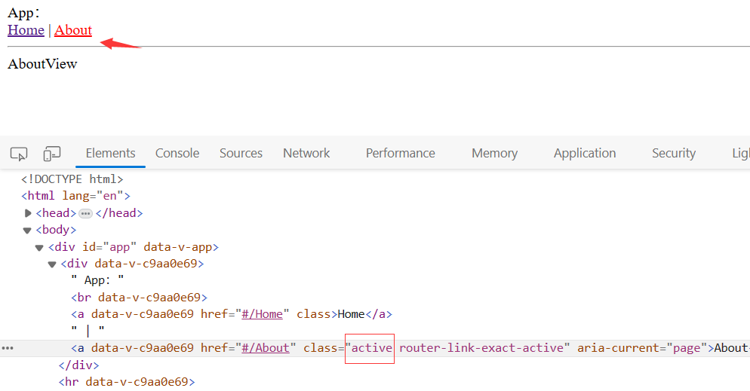Select the <!DOCTYPE html> line

(x=72, y=179)
